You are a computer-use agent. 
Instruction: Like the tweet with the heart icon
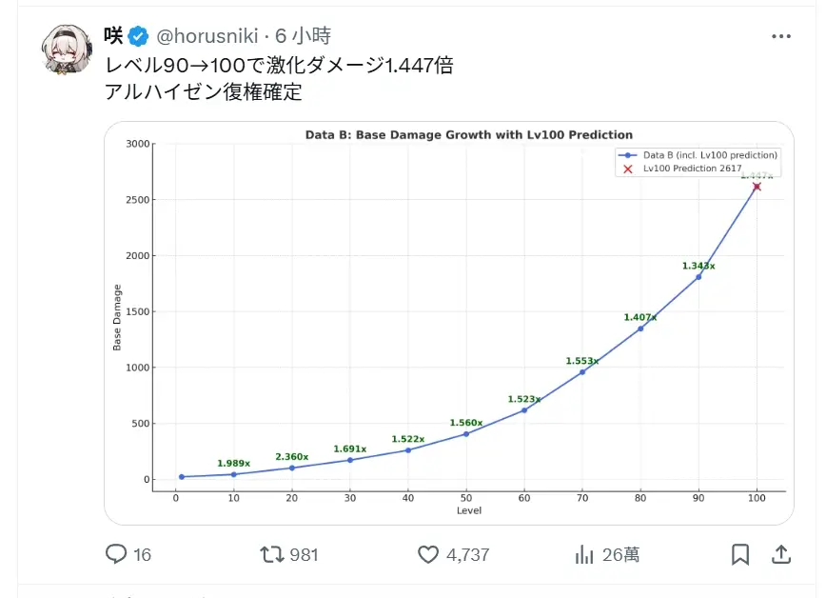(428, 554)
